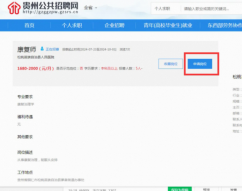Click the 康复师 job title
This screenshot has height=191, width=242.
[x=26, y=49]
